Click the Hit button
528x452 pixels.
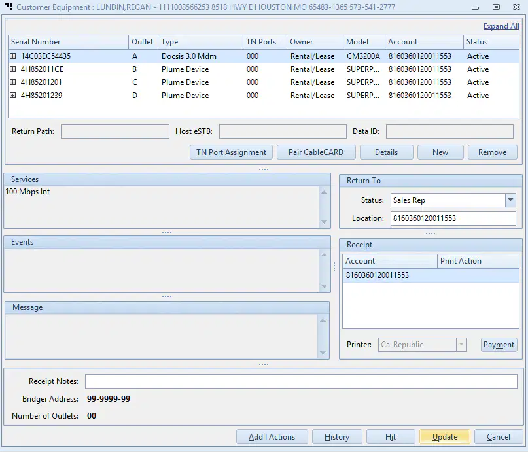391,436
